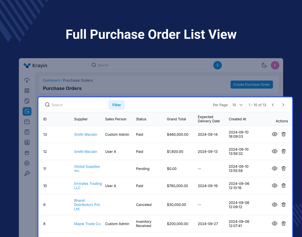302x237 pixels.
Task: Open the Configuration wrench sidebar icon
Action: click(27, 173)
